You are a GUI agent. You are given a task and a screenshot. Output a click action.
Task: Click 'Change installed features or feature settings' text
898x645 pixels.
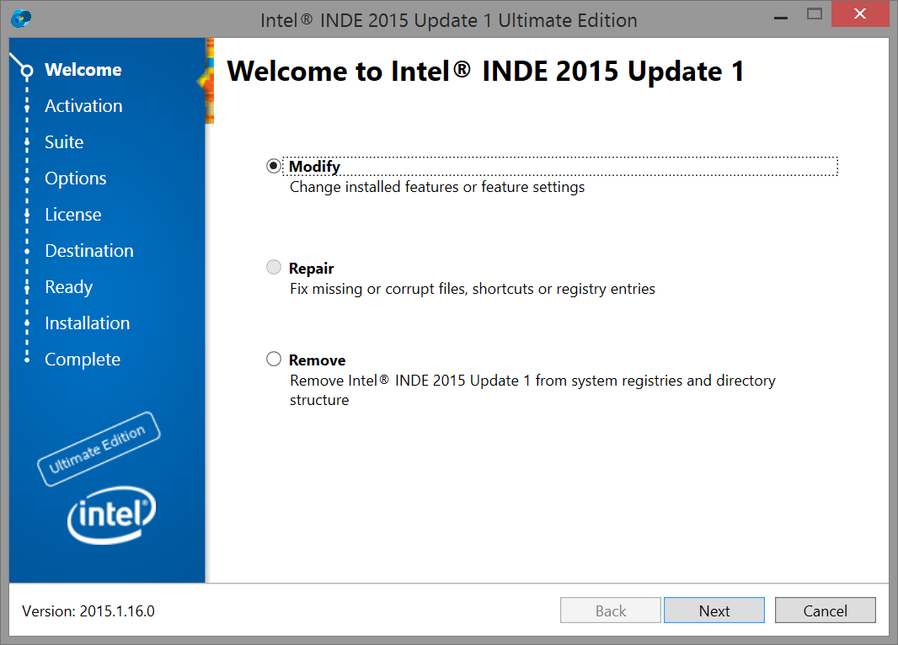coord(437,187)
